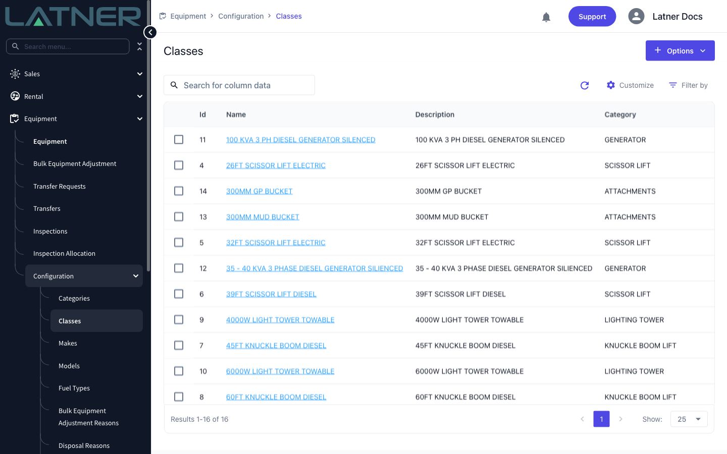Open the Options dropdown button
Viewport: 727px width, 454px height.
coord(680,50)
